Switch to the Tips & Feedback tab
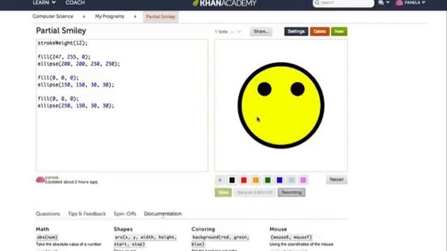The height and width of the screenshot is (251, 447). [87, 214]
